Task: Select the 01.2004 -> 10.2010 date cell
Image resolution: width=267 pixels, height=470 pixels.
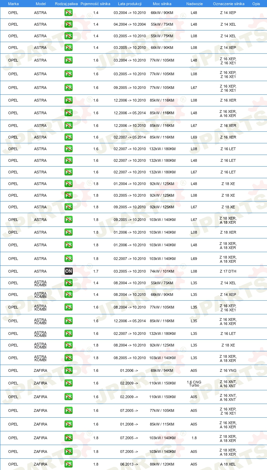Action: click(x=130, y=184)
